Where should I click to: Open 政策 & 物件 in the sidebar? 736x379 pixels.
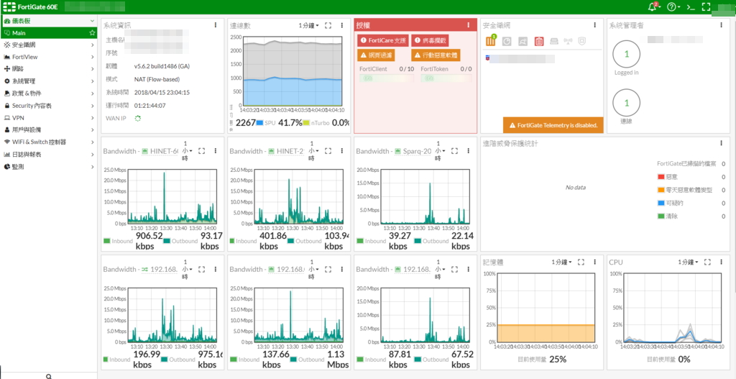pyautogui.click(x=49, y=93)
